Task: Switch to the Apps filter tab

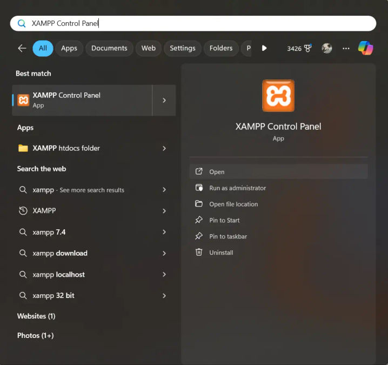Action: tap(69, 48)
